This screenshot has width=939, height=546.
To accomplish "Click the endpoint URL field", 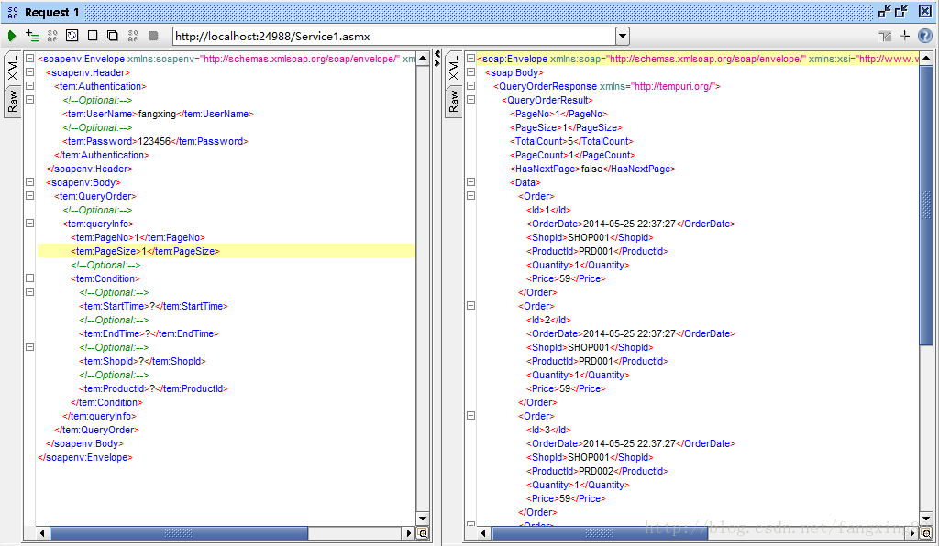I will [x=394, y=36].
